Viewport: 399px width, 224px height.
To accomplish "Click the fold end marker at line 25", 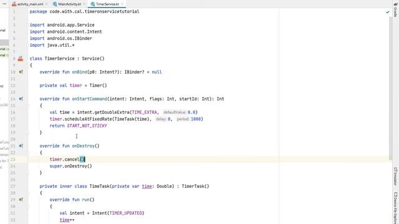I will pyautogui.click(x=28, y=173).
